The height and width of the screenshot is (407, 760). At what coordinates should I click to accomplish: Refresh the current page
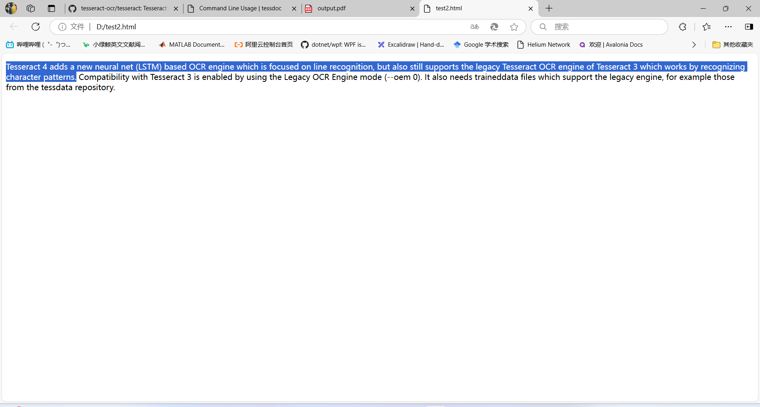coord(36,27)
